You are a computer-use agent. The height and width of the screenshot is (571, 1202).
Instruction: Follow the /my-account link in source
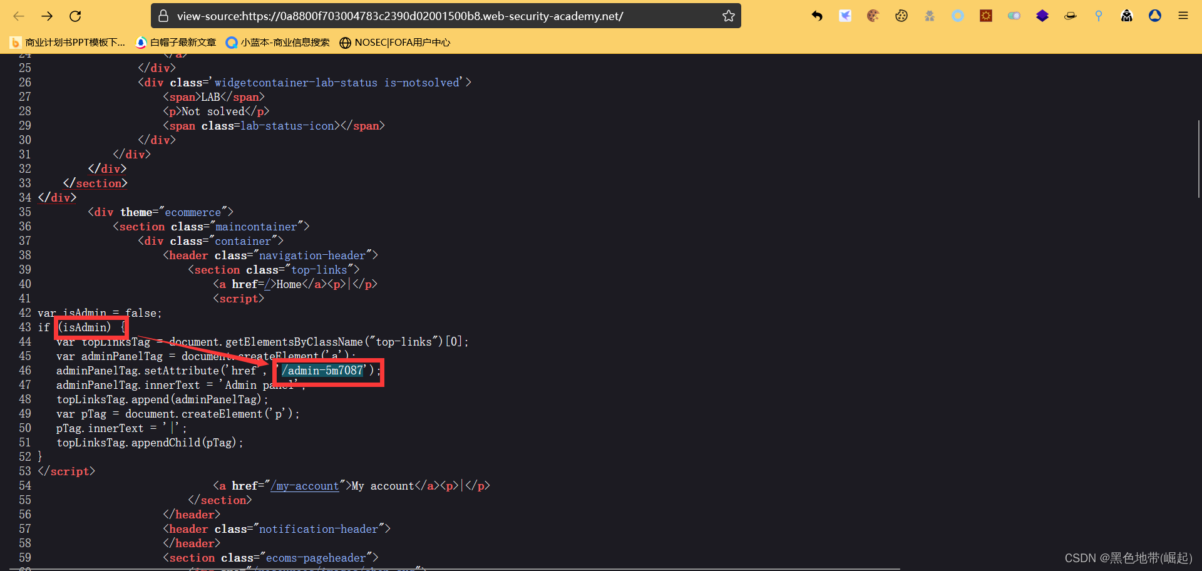(304, 486)
